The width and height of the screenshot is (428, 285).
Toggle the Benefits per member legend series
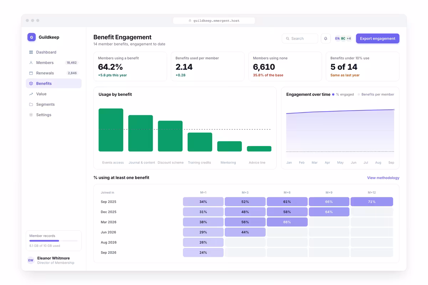pos(376,94)
